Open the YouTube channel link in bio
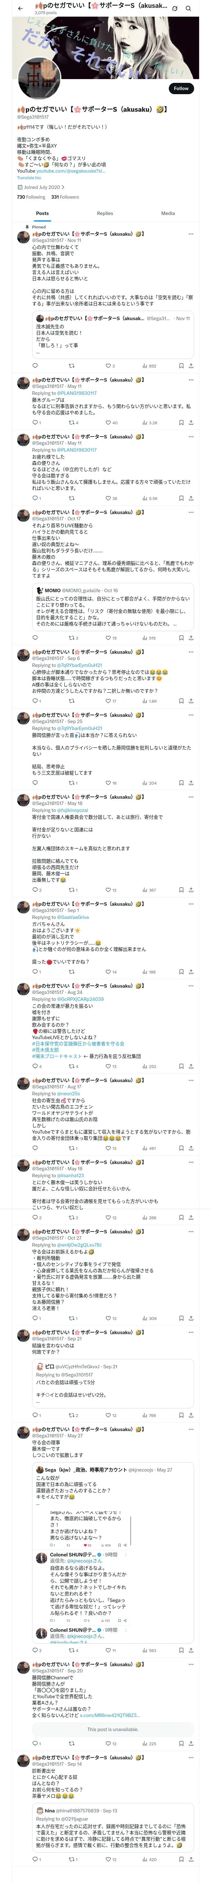Viewport: 211px width, 1883px height. point(71,171)
